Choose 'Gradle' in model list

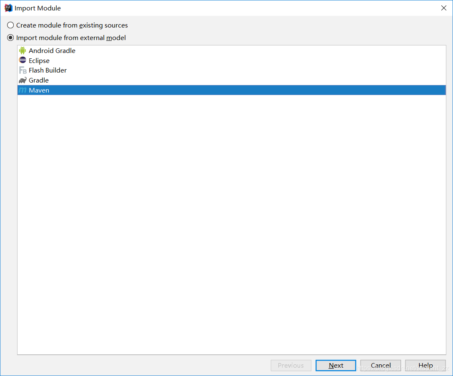pos(231,80)
